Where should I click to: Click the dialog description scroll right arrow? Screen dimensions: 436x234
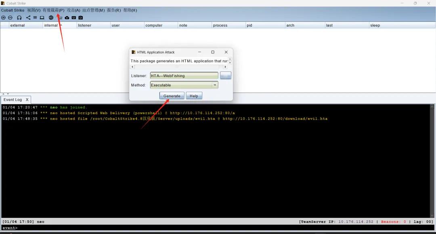(x=225, y=67)
